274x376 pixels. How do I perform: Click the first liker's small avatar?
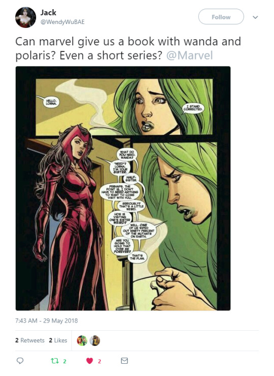[82, 340]
